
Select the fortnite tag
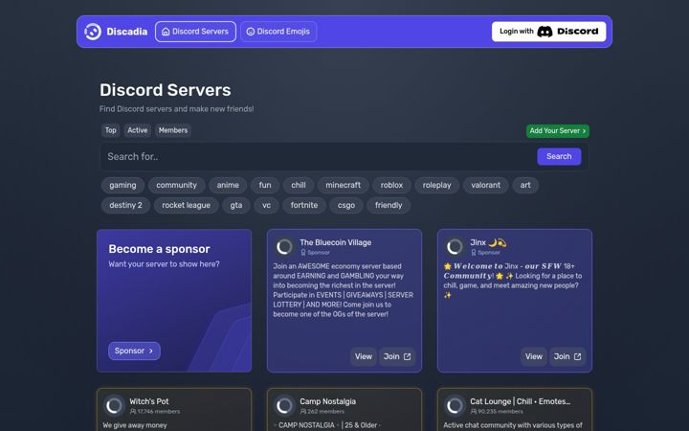click(x=304, y=205)
